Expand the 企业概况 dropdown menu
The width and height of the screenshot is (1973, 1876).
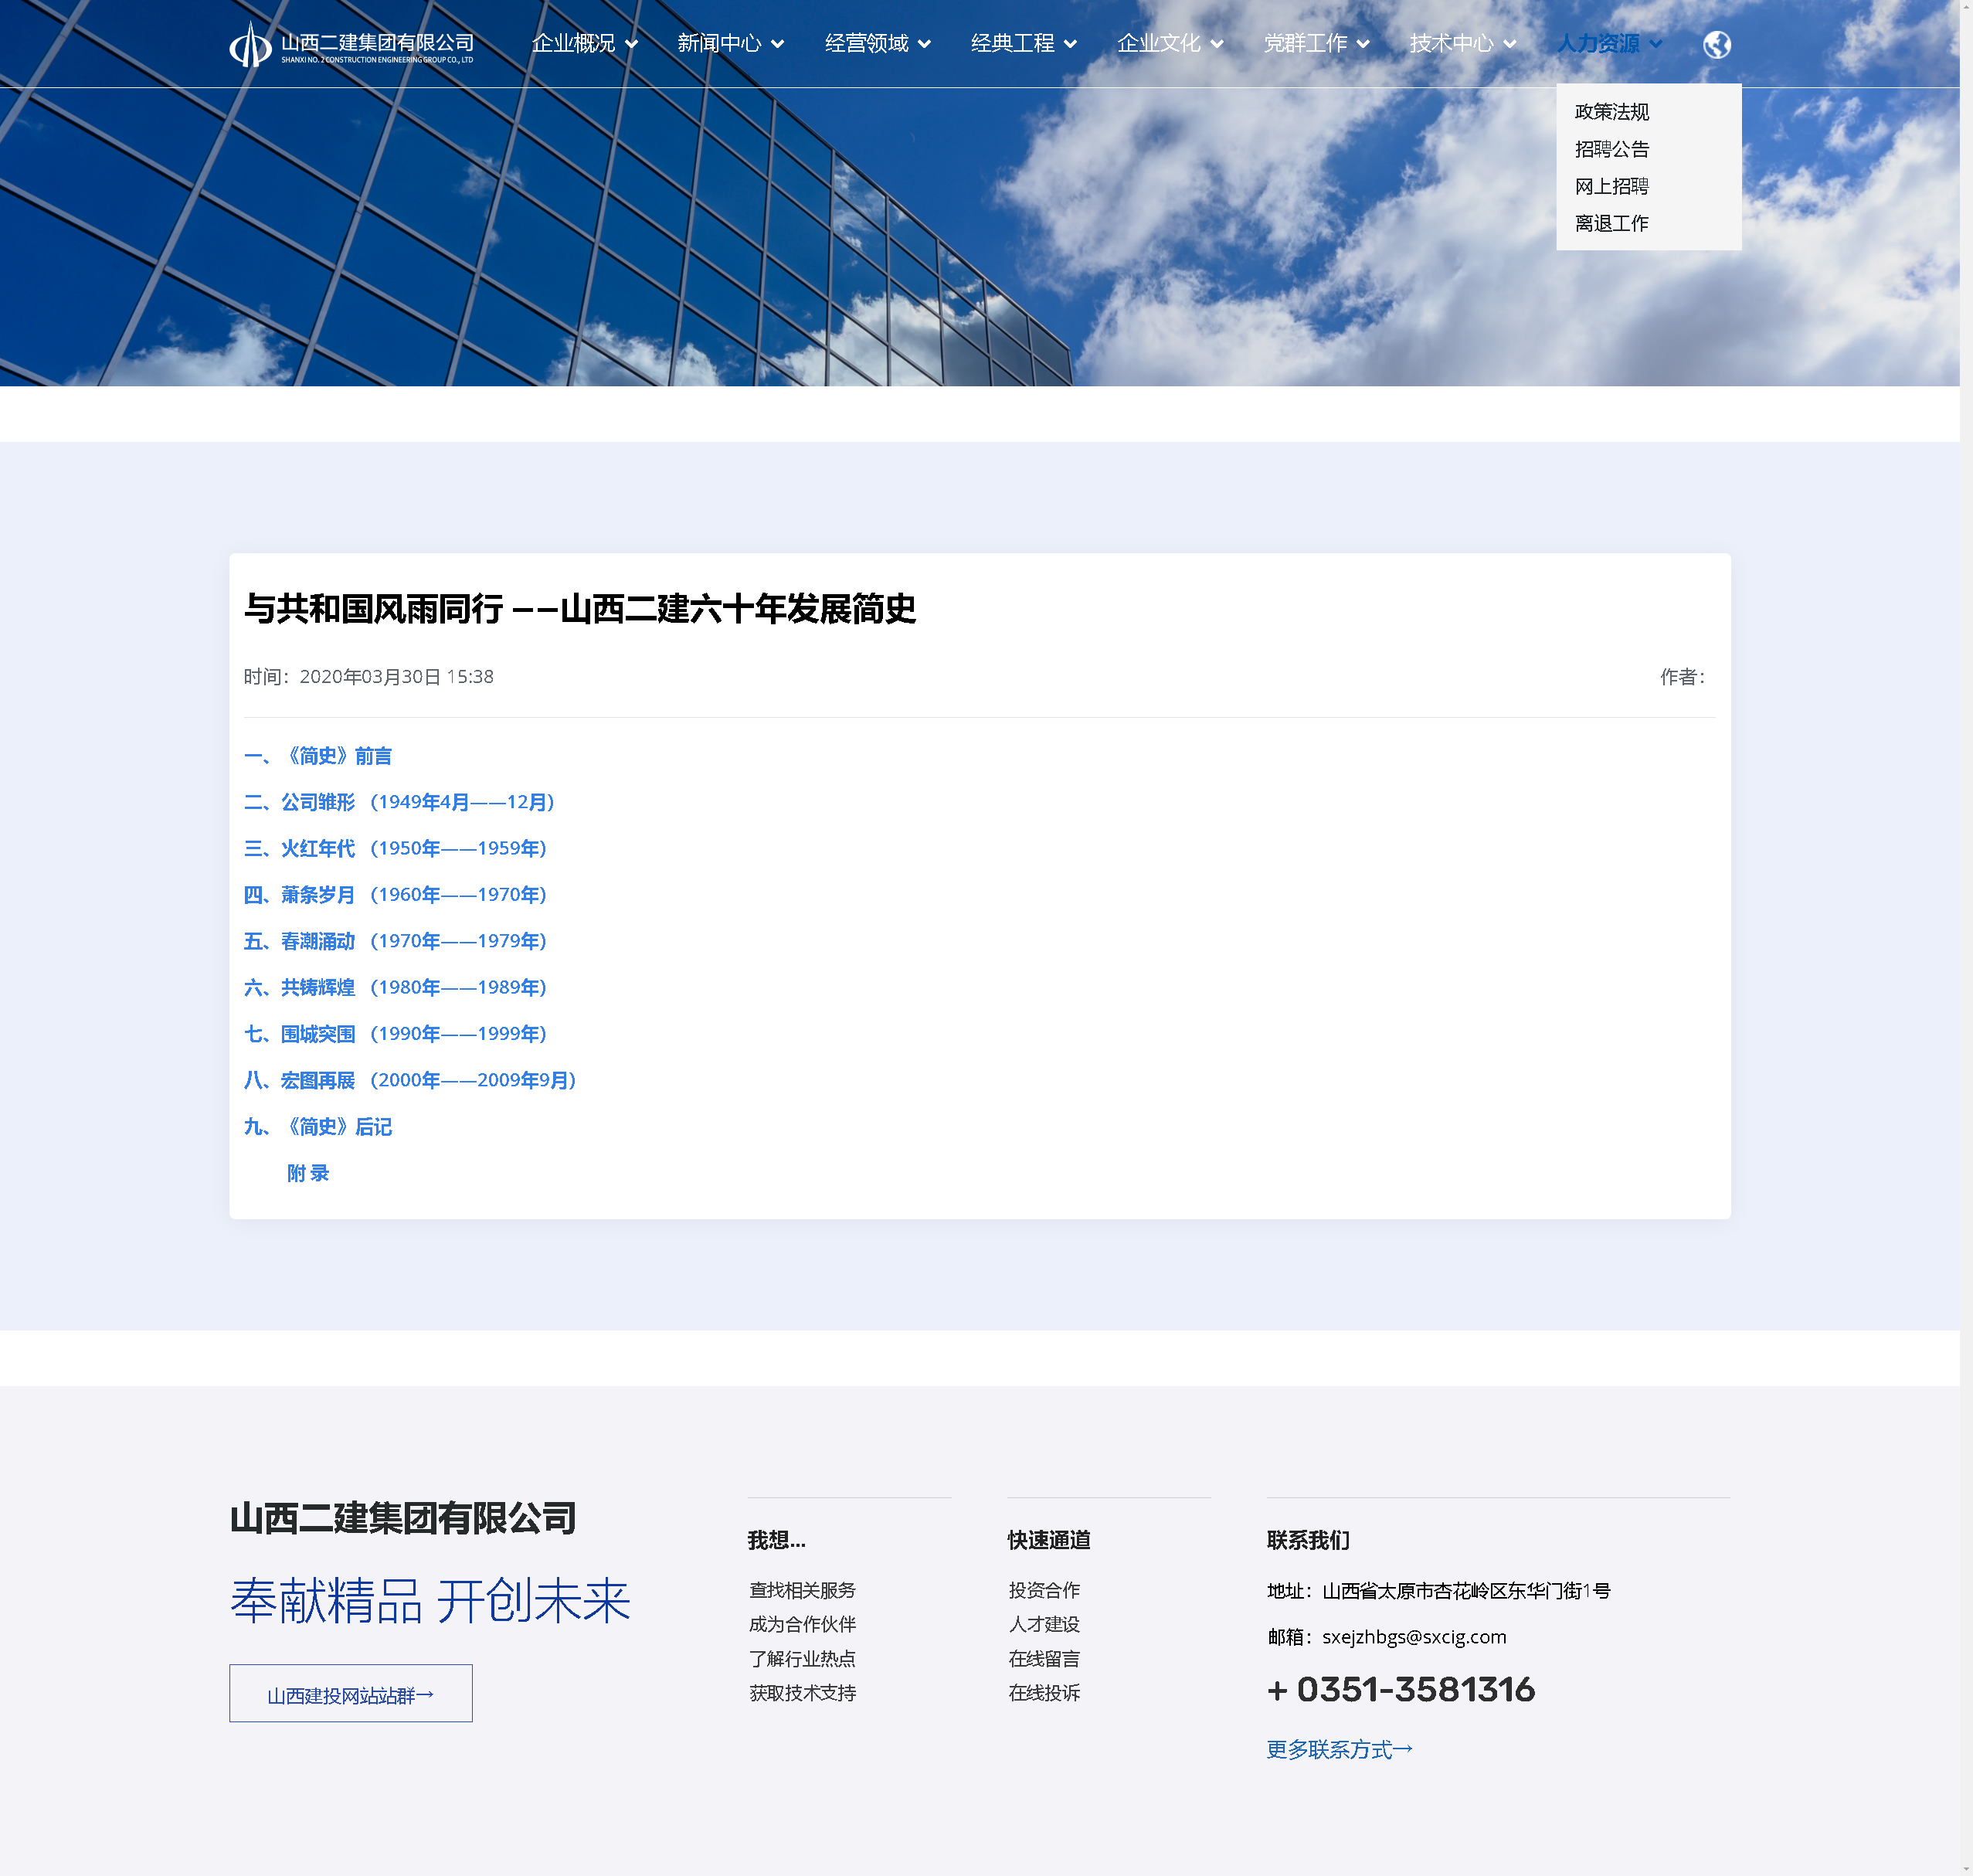point(584,43)
